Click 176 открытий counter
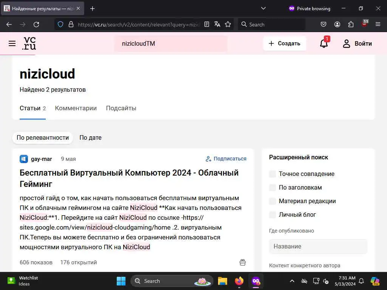This screenshot has width=387, height=290. (x=79, y=262)
